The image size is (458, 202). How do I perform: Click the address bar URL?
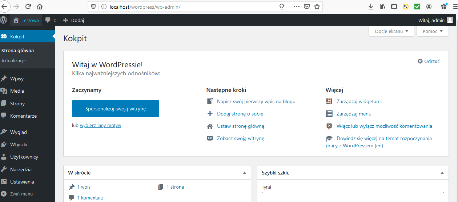145,7
